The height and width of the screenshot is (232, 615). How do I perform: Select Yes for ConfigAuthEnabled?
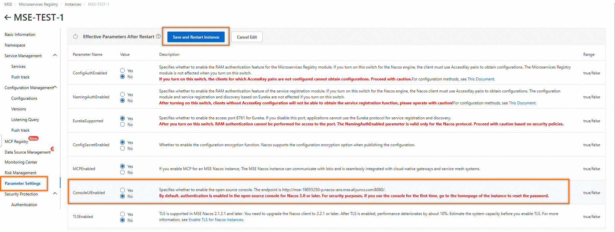click(x=122, y=70)
